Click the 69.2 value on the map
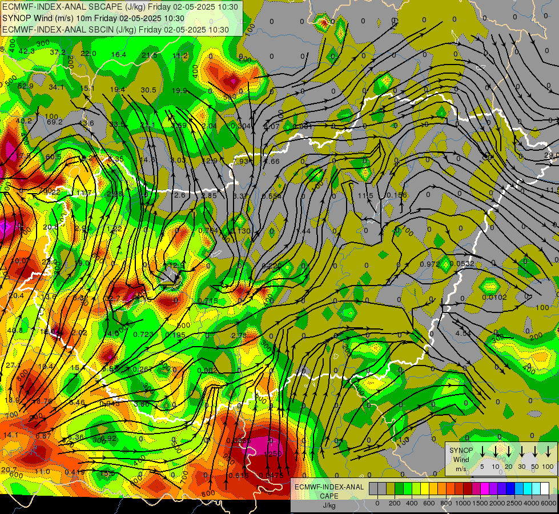The width and height of the screenshot is (559, 514). 55,122
